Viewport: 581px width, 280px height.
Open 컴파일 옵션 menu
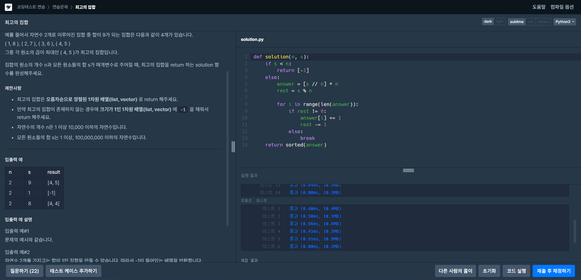click(x=562, y=7)
